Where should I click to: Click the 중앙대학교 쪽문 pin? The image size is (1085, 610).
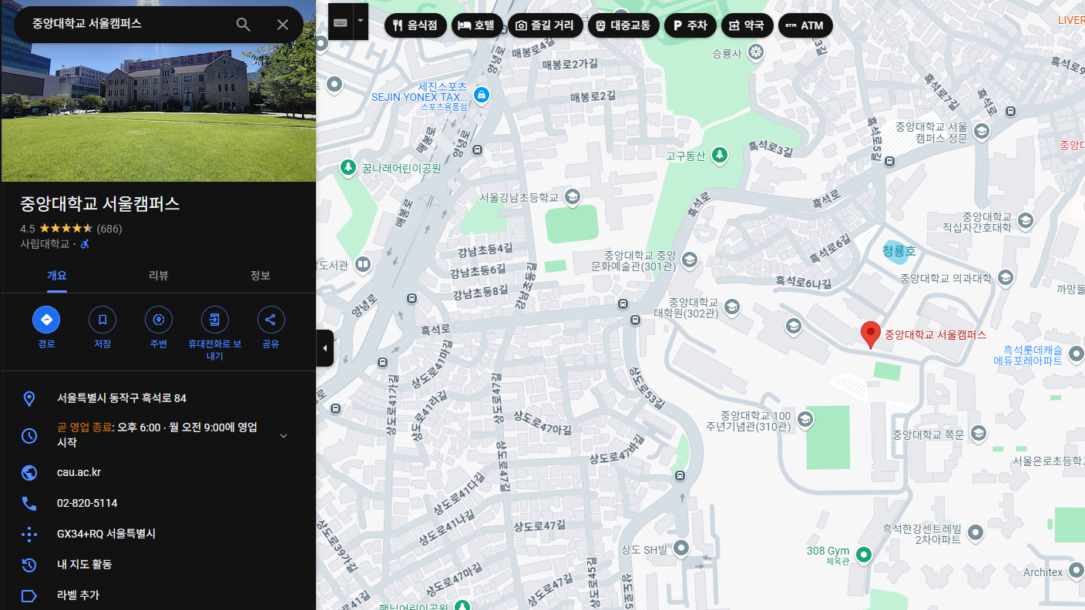(978, 434)
